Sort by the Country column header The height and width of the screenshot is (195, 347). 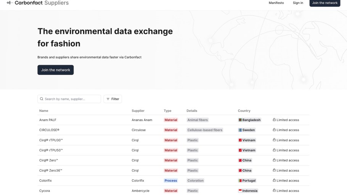tap(244, 111)
